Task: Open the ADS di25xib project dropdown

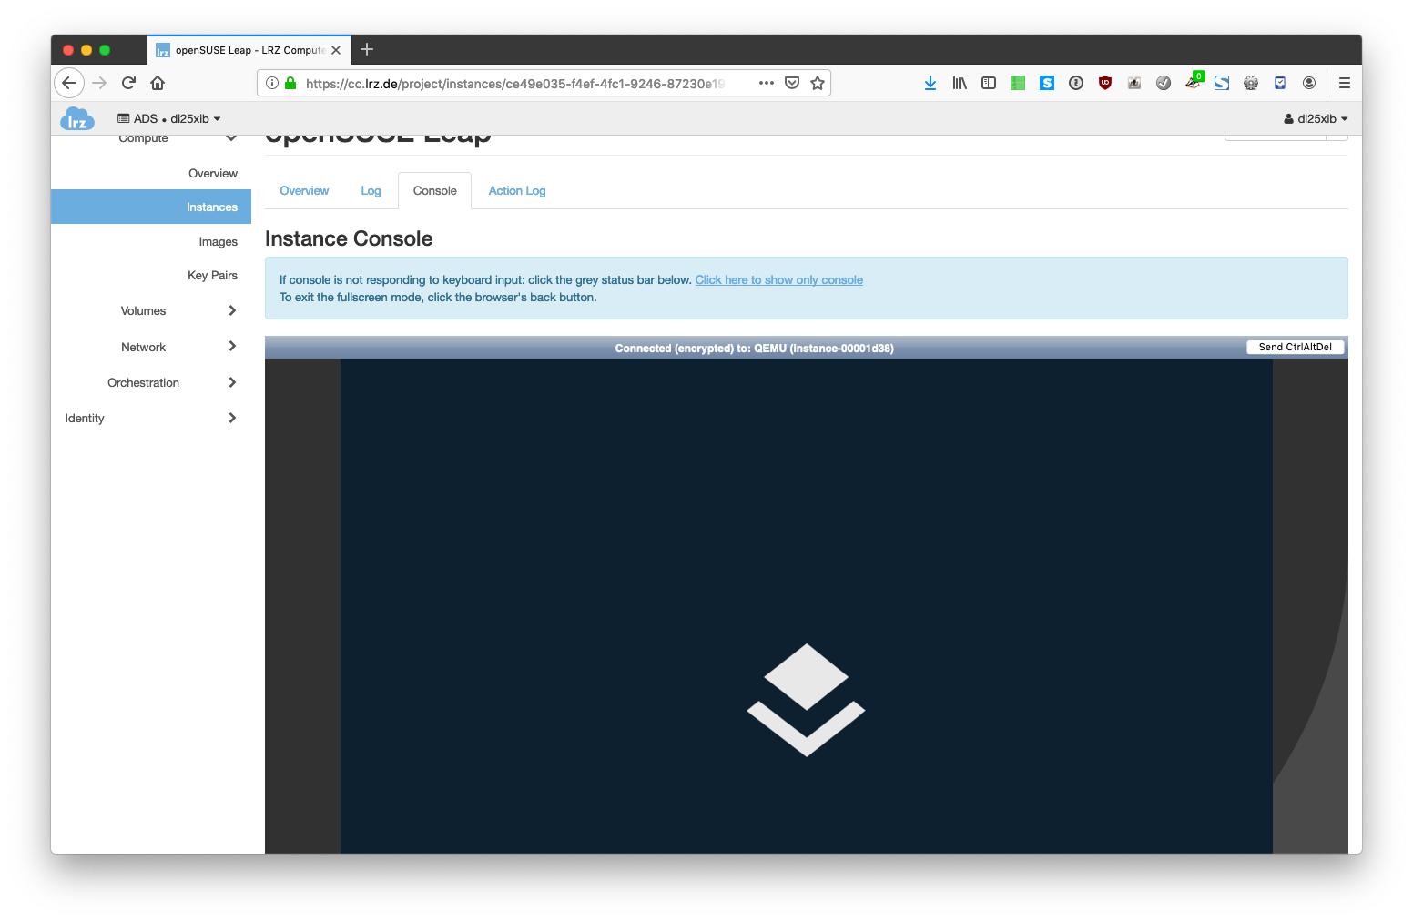Action: coord(170,119)
